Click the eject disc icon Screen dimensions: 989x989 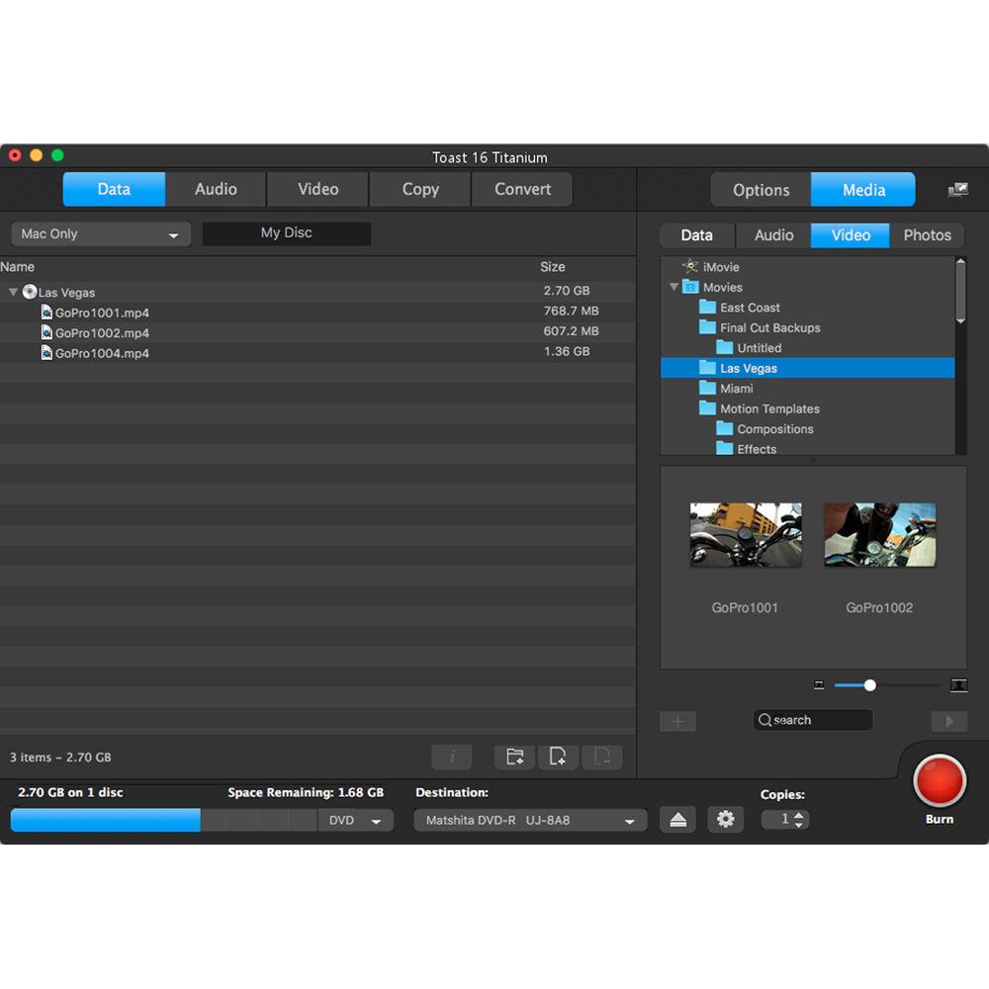pyautogui.click(x=677, y=820)
